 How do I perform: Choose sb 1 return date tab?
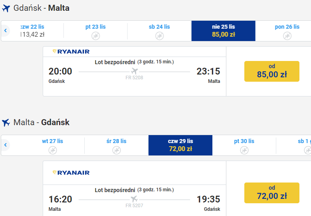(294, 145)
